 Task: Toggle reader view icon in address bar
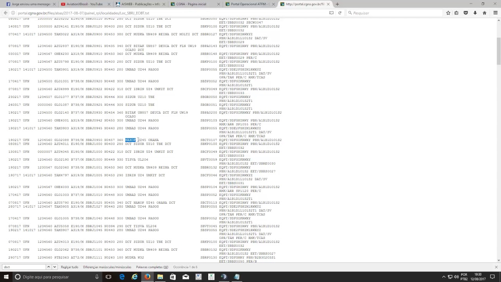331,13
